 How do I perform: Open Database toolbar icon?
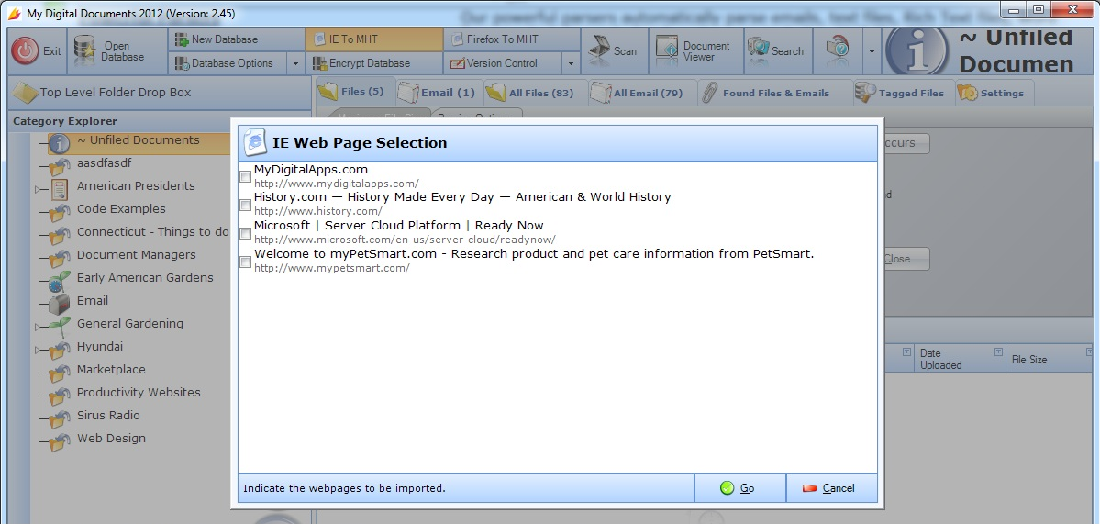pyautogui.click(x=84, y=51)
